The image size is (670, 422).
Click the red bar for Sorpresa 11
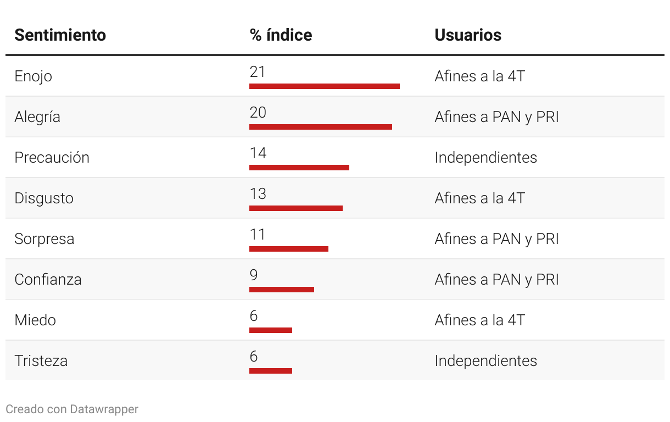[x=289, y=249]
